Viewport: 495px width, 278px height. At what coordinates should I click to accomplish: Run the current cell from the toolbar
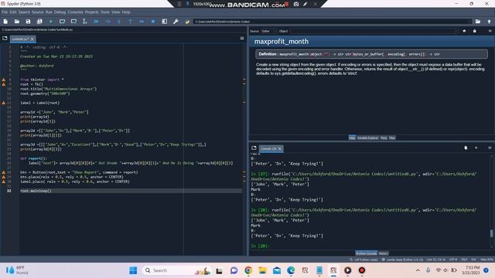[x=62, y=22]
